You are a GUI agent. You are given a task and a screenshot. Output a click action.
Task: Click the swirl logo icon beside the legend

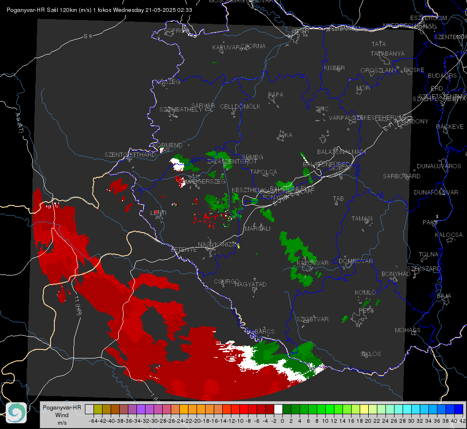(x=16, y=413)
